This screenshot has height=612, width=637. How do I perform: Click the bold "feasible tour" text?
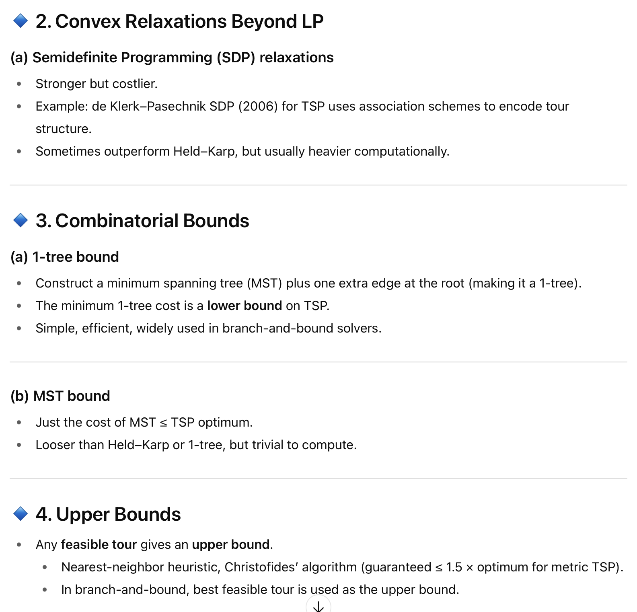click(99, 544)
